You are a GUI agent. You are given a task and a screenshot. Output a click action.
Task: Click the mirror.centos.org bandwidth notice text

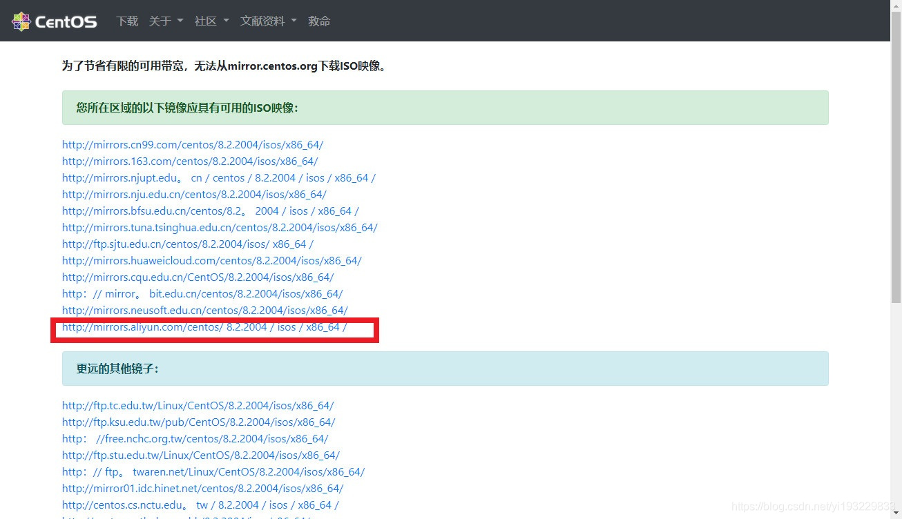224,66
